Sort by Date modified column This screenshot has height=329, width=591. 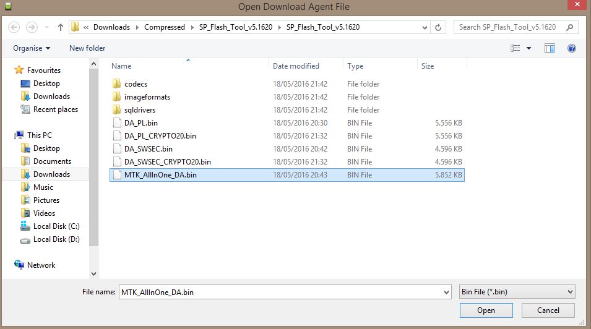(x=296, y=66)
